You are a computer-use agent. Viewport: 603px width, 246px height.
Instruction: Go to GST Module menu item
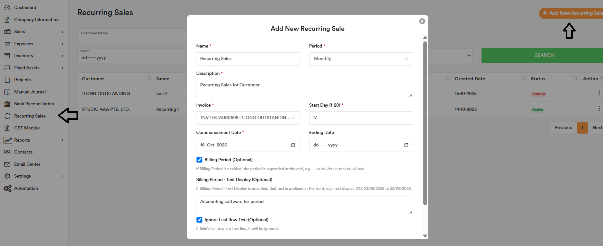pos(27,128)
